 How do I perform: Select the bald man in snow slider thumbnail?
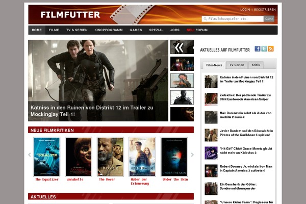[182, 97]
